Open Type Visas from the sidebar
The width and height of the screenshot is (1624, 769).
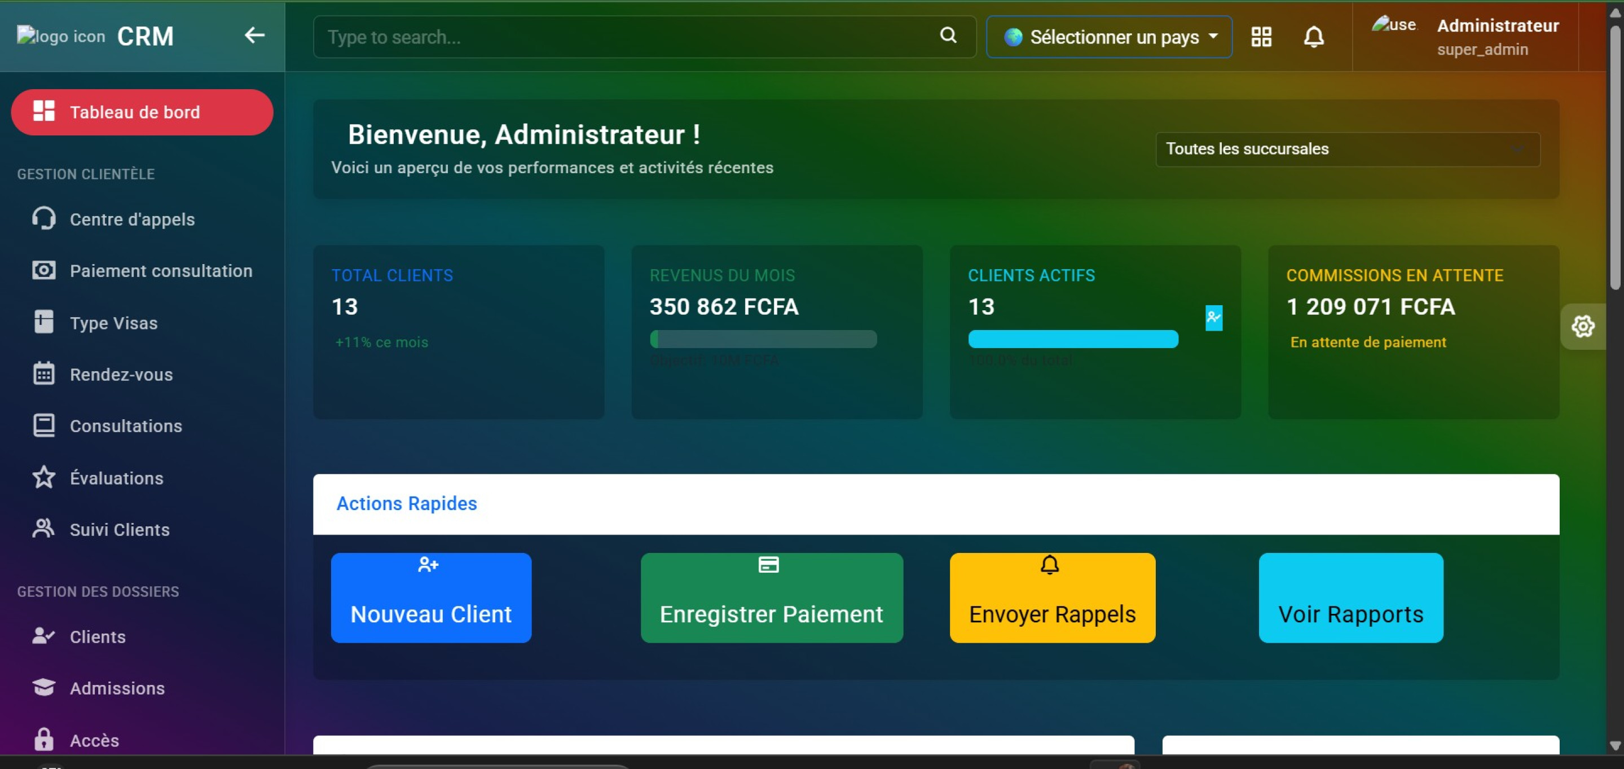113,323
